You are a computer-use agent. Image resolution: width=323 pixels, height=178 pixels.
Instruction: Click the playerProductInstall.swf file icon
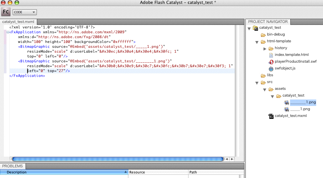pos(271,62)
